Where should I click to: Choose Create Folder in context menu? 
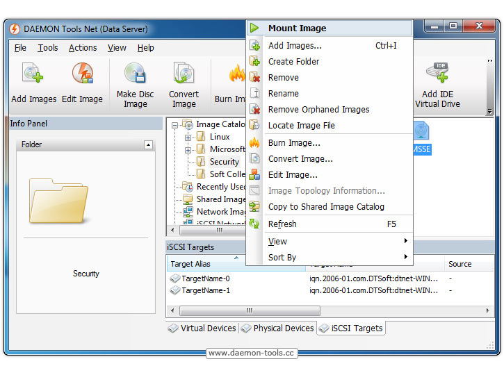(x=330, y=61)
